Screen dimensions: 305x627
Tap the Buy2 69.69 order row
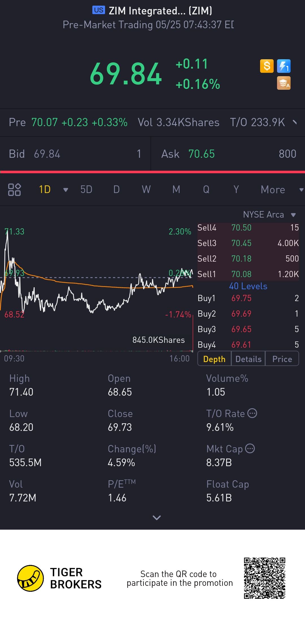point(248,314)
